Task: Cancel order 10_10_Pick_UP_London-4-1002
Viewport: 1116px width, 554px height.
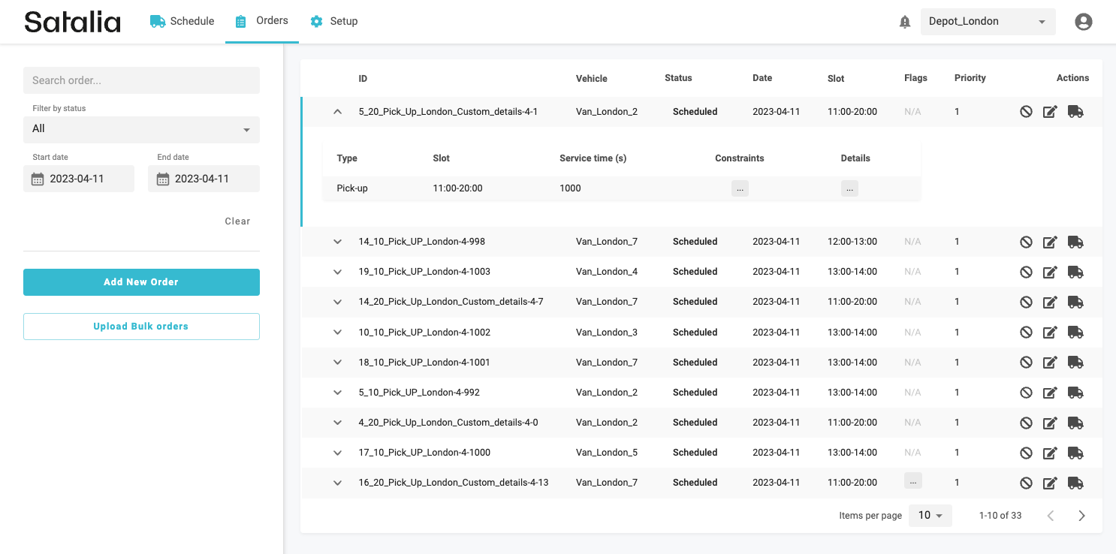Action: 1026,333
